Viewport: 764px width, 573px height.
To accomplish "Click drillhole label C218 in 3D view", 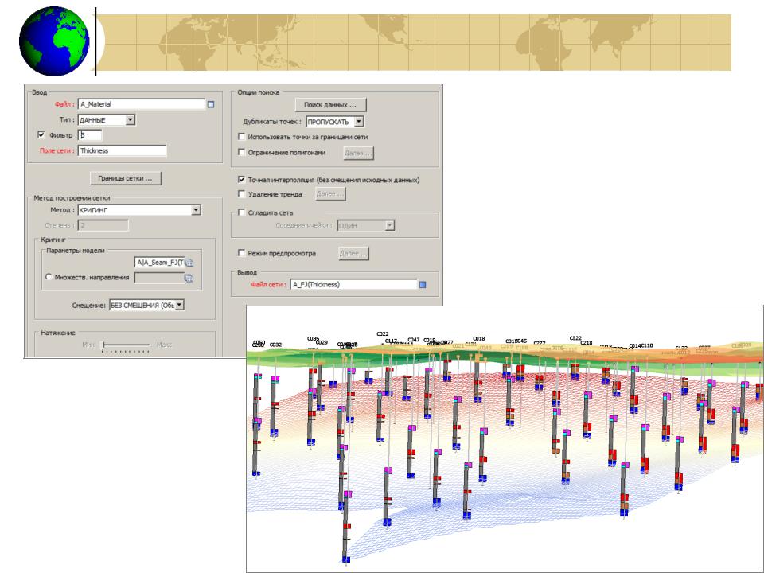I will [587, 342].
